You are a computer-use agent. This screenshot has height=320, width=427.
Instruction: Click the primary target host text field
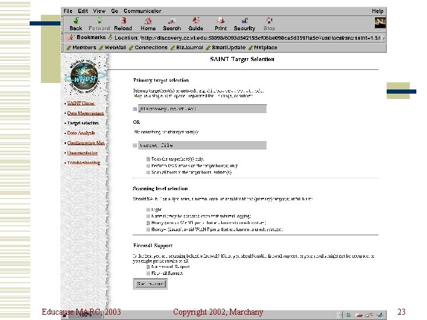pyautogui.click(x=202, y=109)
